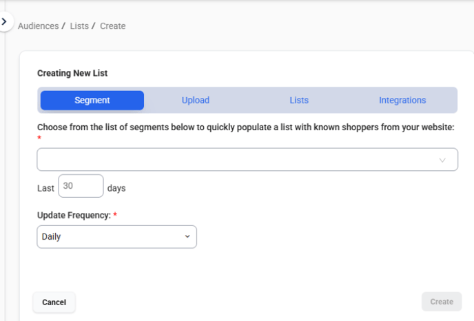The height and width of the screenshot is (321, 474).
Task: Go to Audiences in the breadcrumb
Action: tap(39, 26)
